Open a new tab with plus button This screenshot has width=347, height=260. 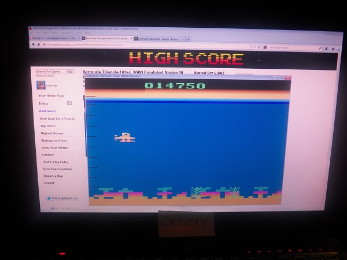188,39
